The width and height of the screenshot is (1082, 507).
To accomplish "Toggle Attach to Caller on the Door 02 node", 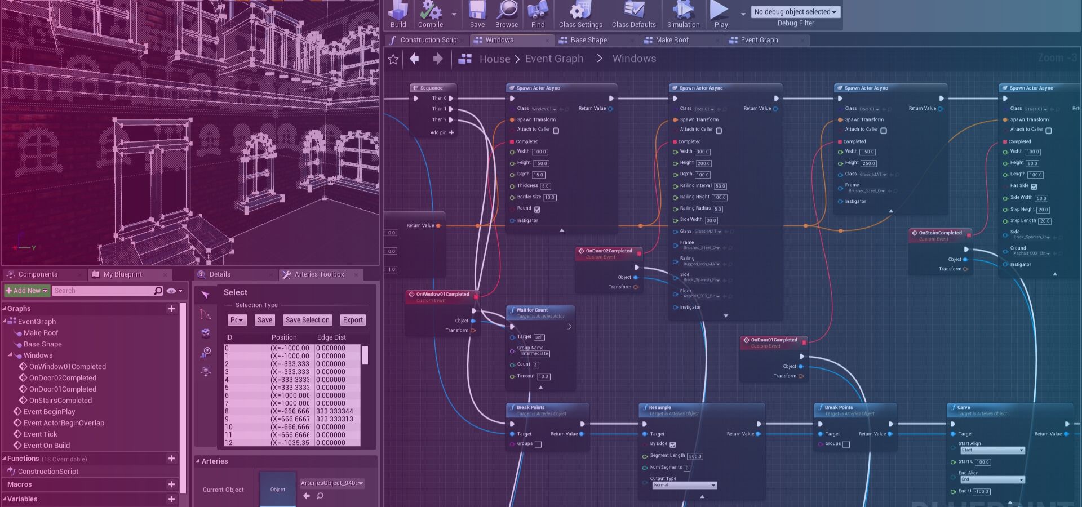I will point(720,130).
